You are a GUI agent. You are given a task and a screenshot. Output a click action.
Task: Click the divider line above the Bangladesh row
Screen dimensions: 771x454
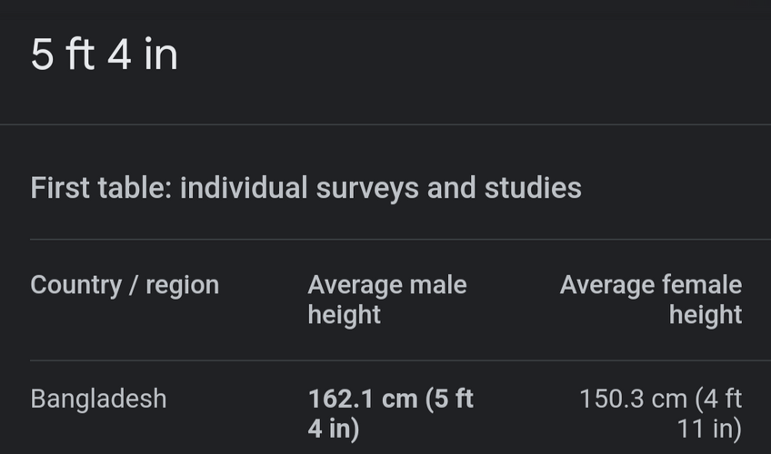tap(385, 360)
